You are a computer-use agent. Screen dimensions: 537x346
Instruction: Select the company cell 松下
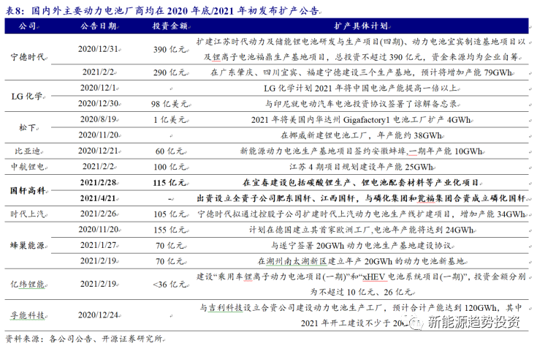point(28,127)
